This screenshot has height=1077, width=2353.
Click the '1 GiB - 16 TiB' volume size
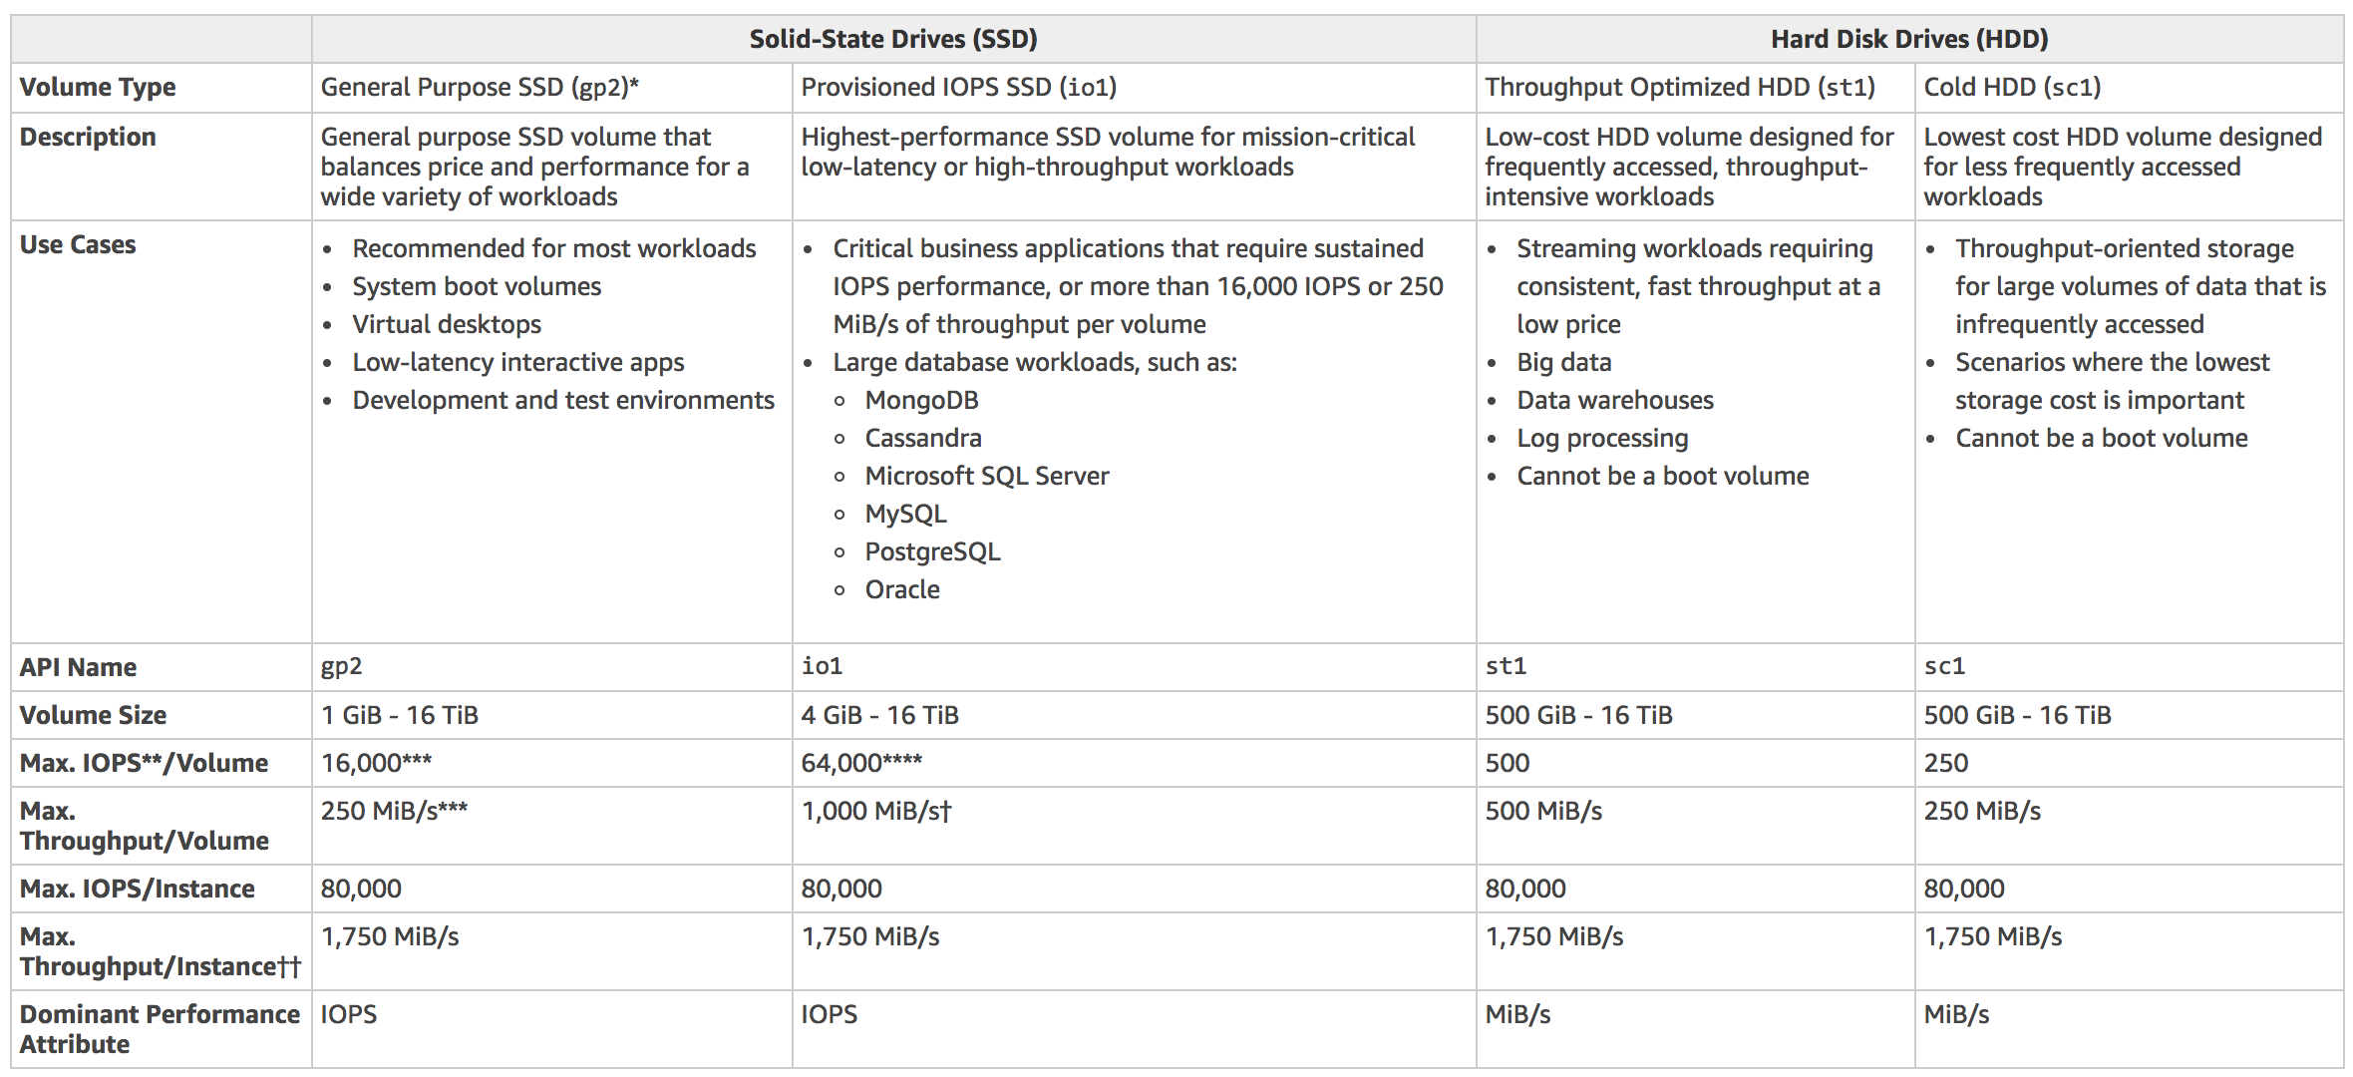[400, 715]
